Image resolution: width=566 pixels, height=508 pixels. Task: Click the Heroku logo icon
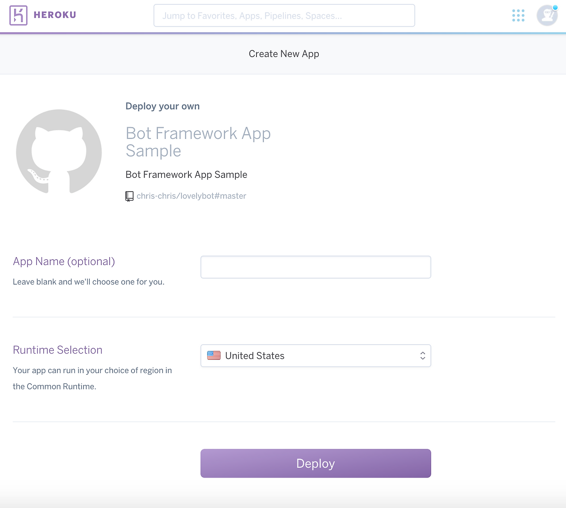18,15
